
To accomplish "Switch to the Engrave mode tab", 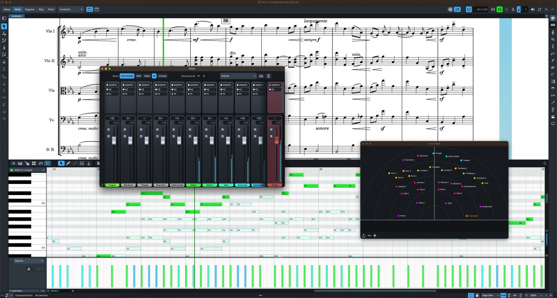I will (x=29, y=9).
